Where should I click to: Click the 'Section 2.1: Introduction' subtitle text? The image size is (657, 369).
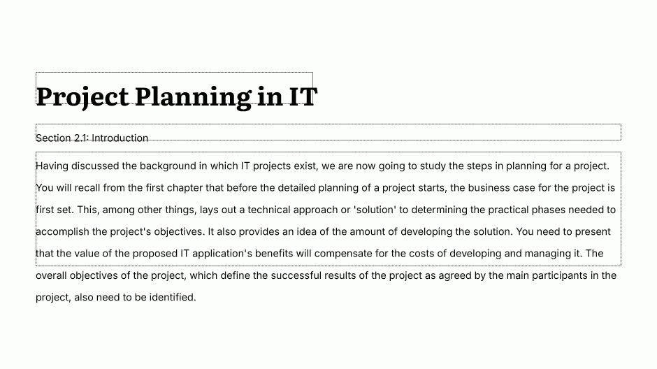coord(92,138)
